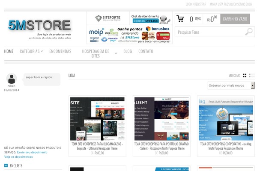Click 'super bom e rapido' testimonial
Screen dimensions: 257x171
tap(42, 79)
